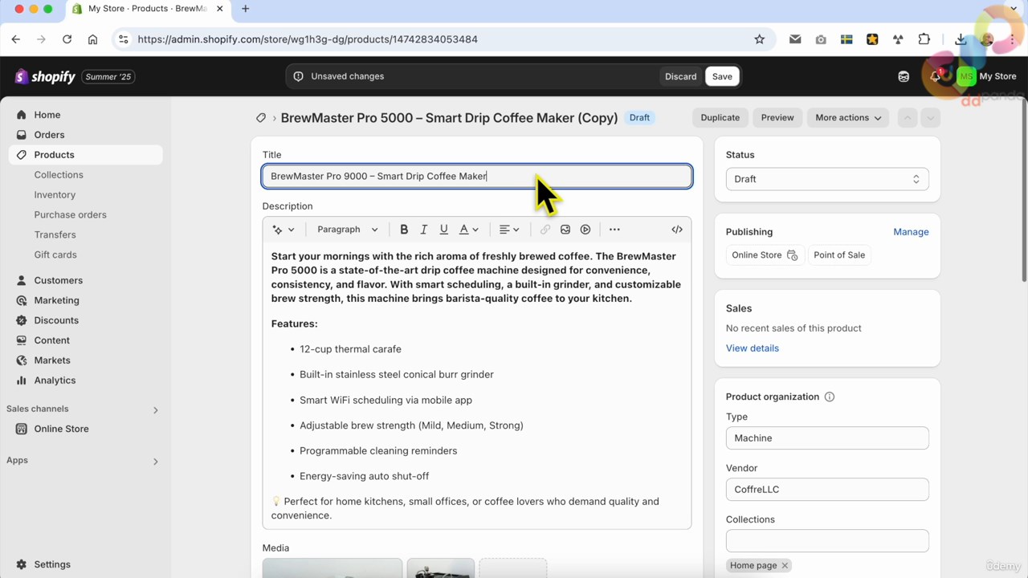
Task: Open browser home page
Action: coord(93,39)
